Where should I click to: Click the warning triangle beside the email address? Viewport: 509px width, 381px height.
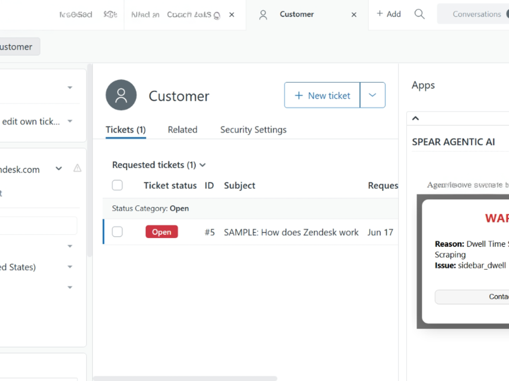pyautogui.click(x=77, y=169)
